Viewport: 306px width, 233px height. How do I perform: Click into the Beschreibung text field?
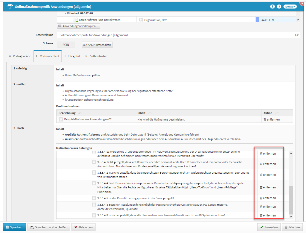tap(175, 35)
